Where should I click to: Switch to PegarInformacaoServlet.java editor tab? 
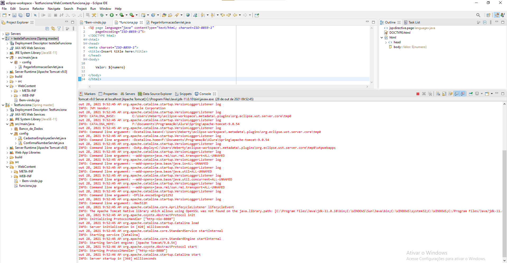(x=171, y=22)
